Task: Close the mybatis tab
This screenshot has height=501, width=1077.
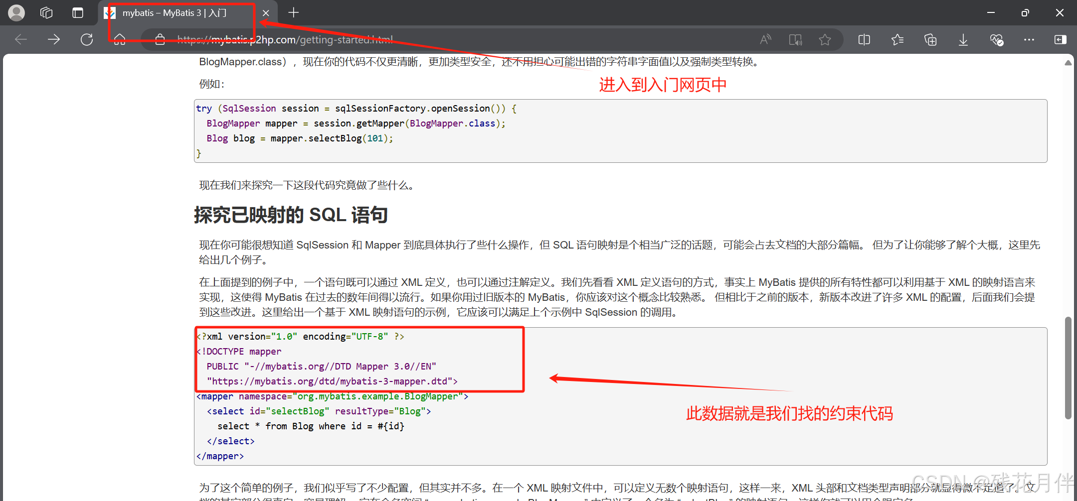Action: coord(266,13)
